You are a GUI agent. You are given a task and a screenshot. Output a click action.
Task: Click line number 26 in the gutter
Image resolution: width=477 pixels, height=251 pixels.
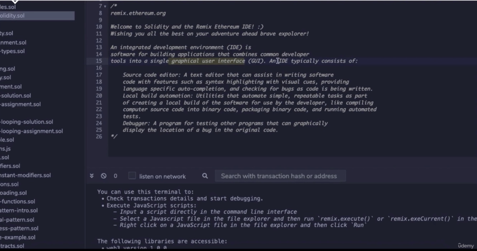[x=99, y=137]
